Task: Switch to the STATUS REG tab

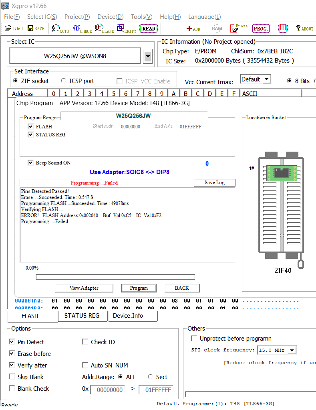Action: point(82,316)
